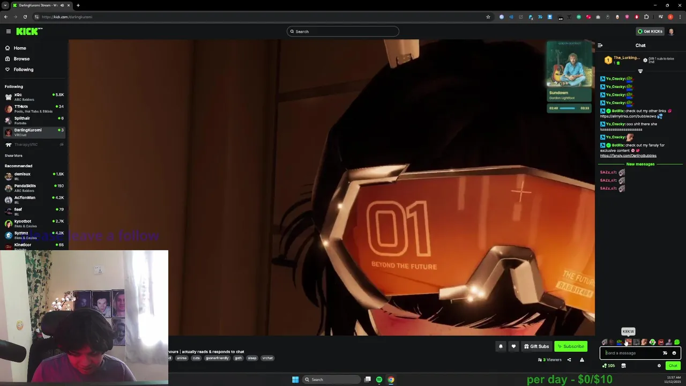Bookmark this page with star icon
This screenshot has height=386, width=686.
488,17
